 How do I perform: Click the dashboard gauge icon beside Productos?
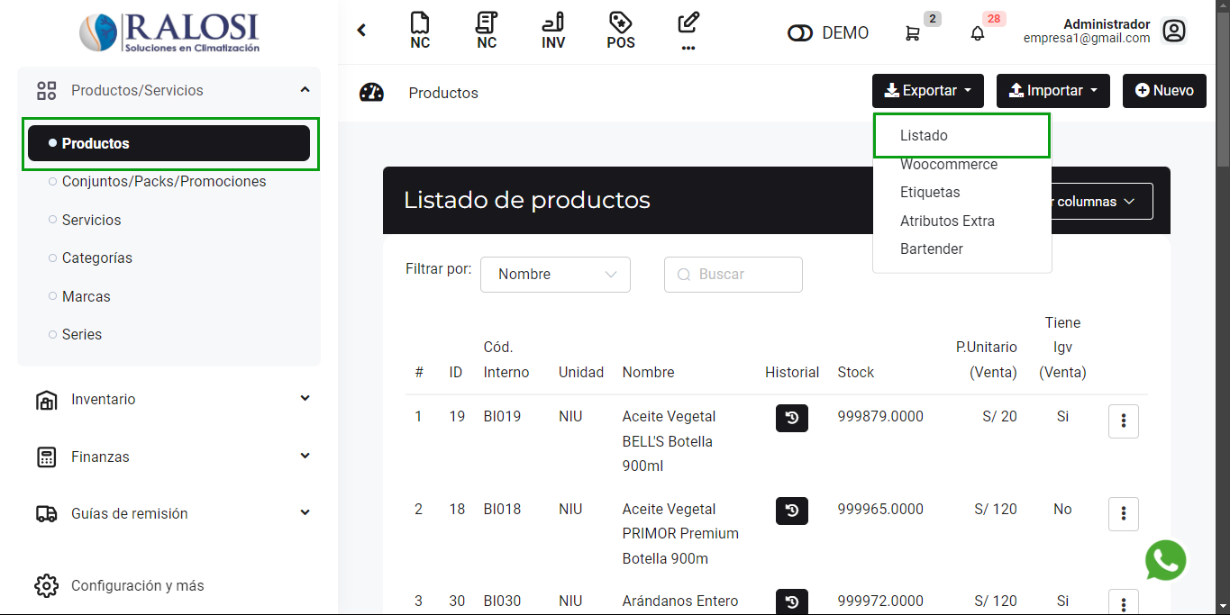[x=371, y=93]
